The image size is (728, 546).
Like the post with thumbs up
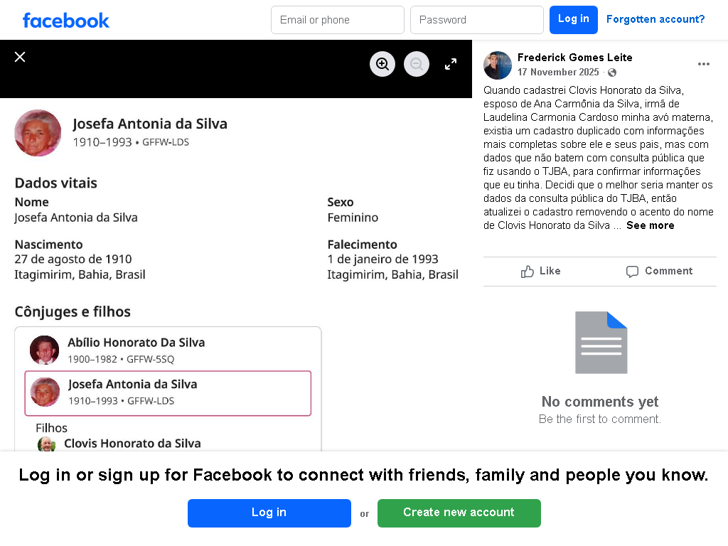[541, 271]
